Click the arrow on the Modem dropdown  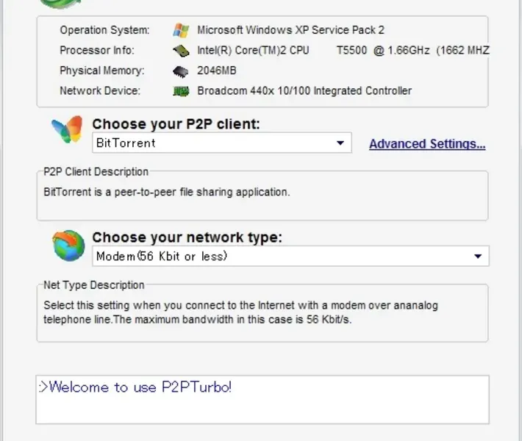[478, 257]
